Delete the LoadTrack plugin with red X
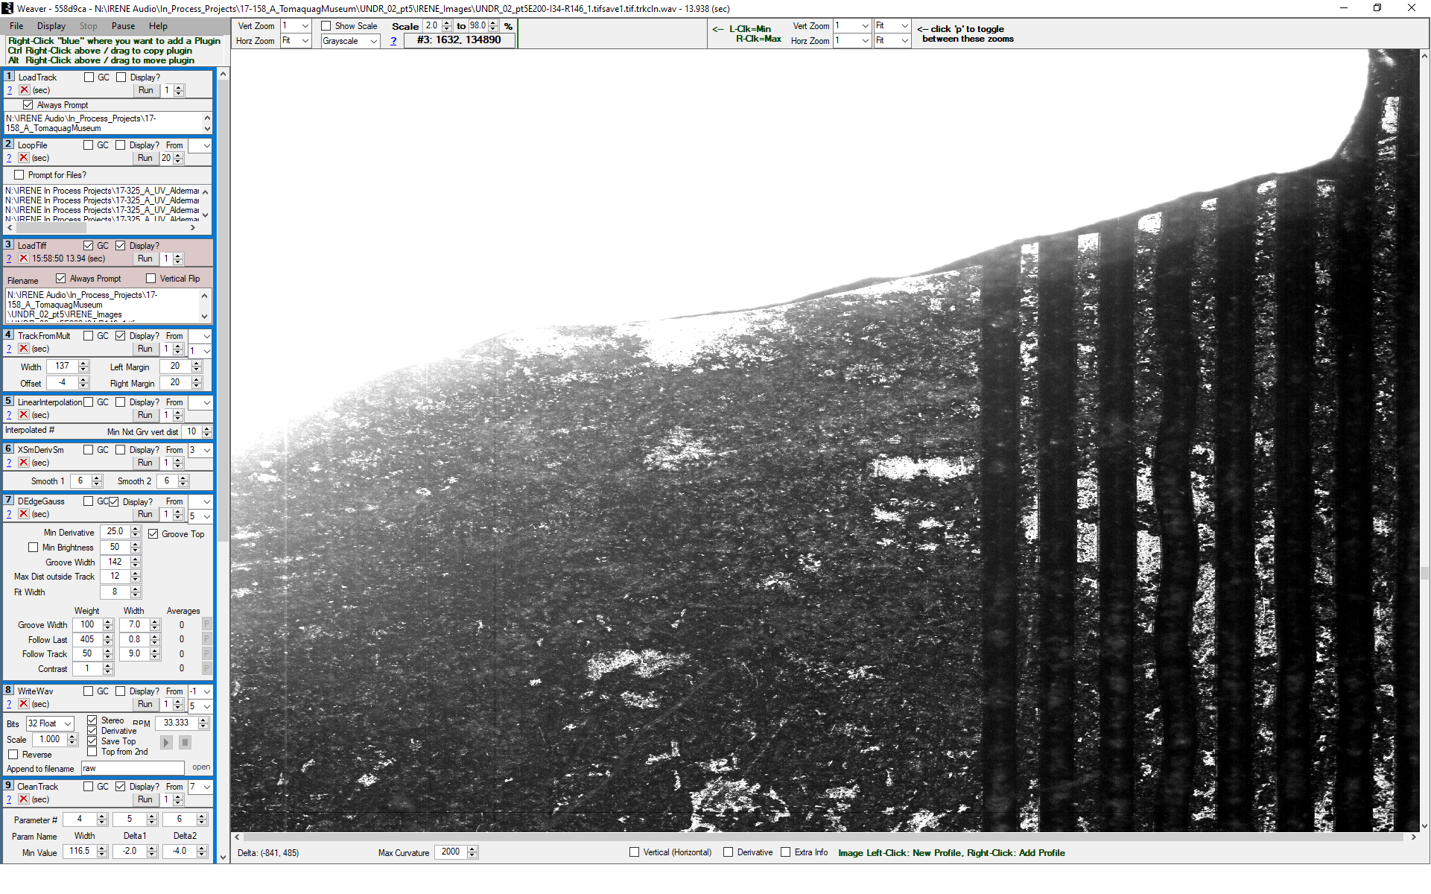 click(24, 90)
